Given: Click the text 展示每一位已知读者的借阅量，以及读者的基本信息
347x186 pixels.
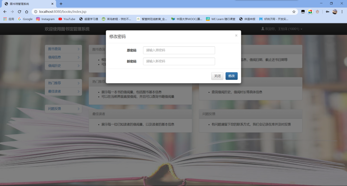Looking at the screenshot, I should [x=138, y=124].
